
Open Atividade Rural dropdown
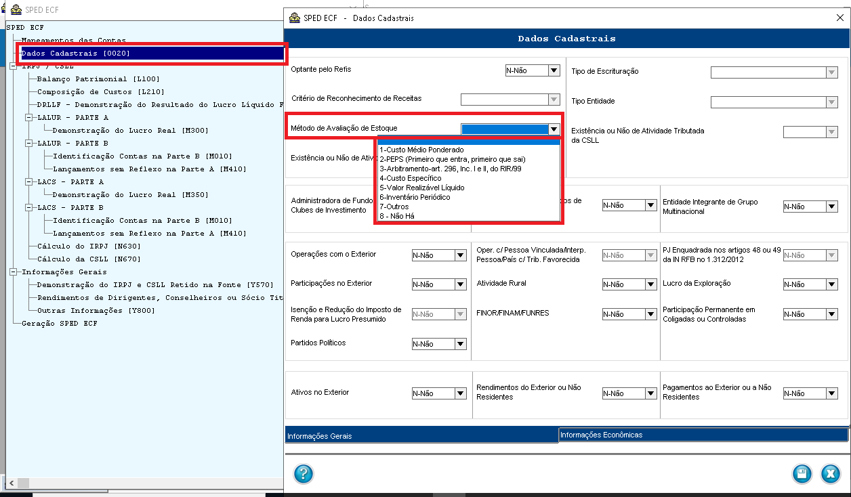[x=651, y=284]
